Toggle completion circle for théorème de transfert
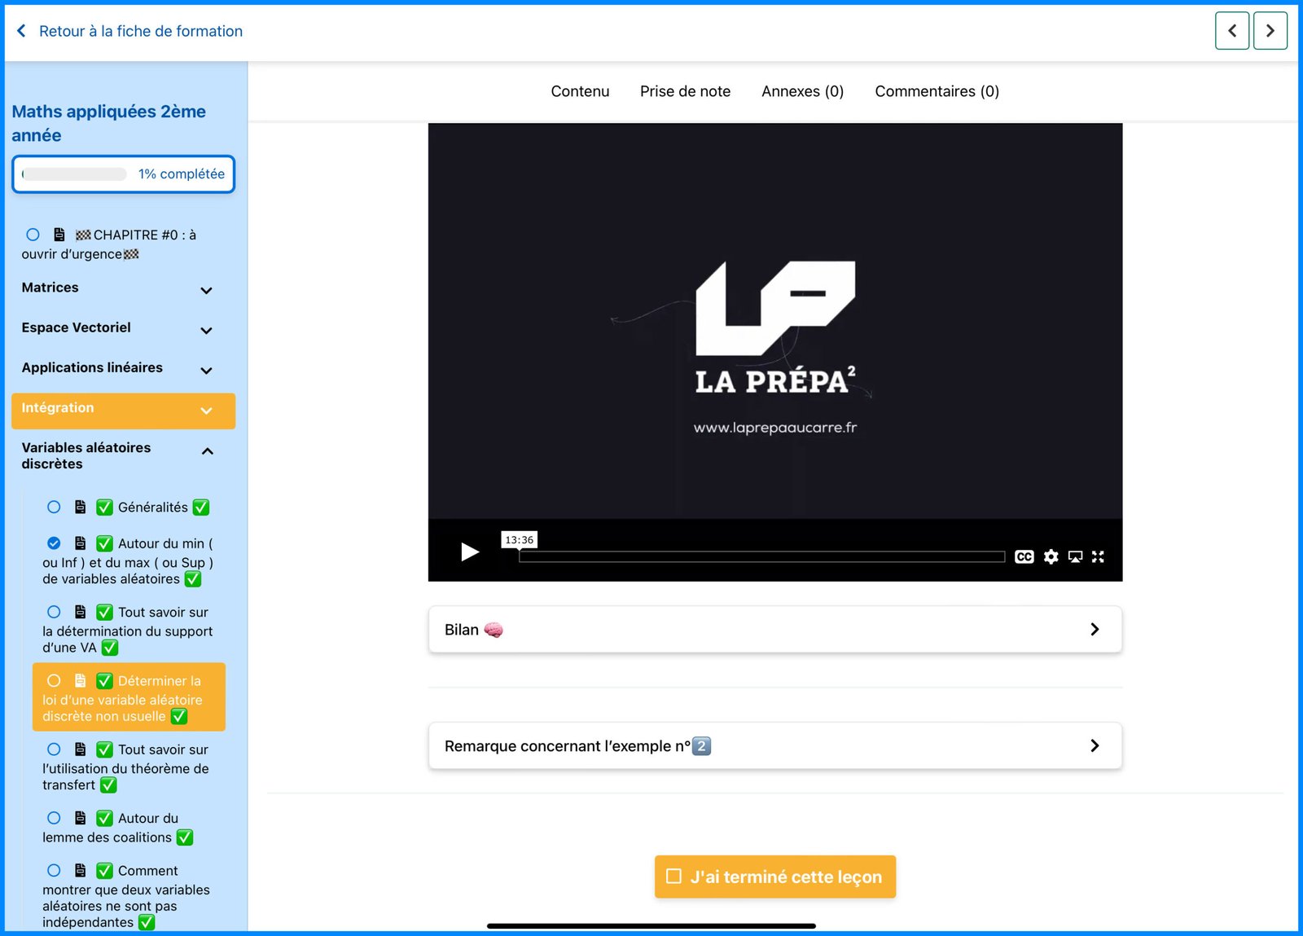 (x=54, y=749)
